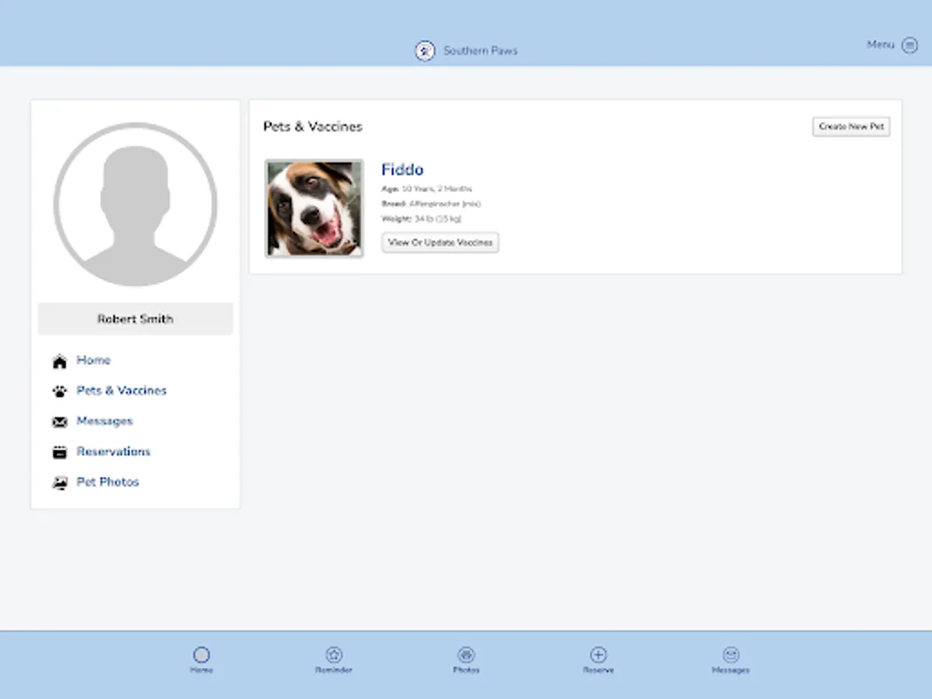This screenshot has width=932, height=699.
Task: Click the Southern Paws logo at the top
Action: click(424, 50)
